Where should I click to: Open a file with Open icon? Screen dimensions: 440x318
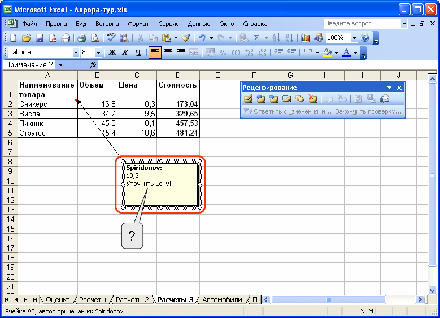click(x=26, y=38)
